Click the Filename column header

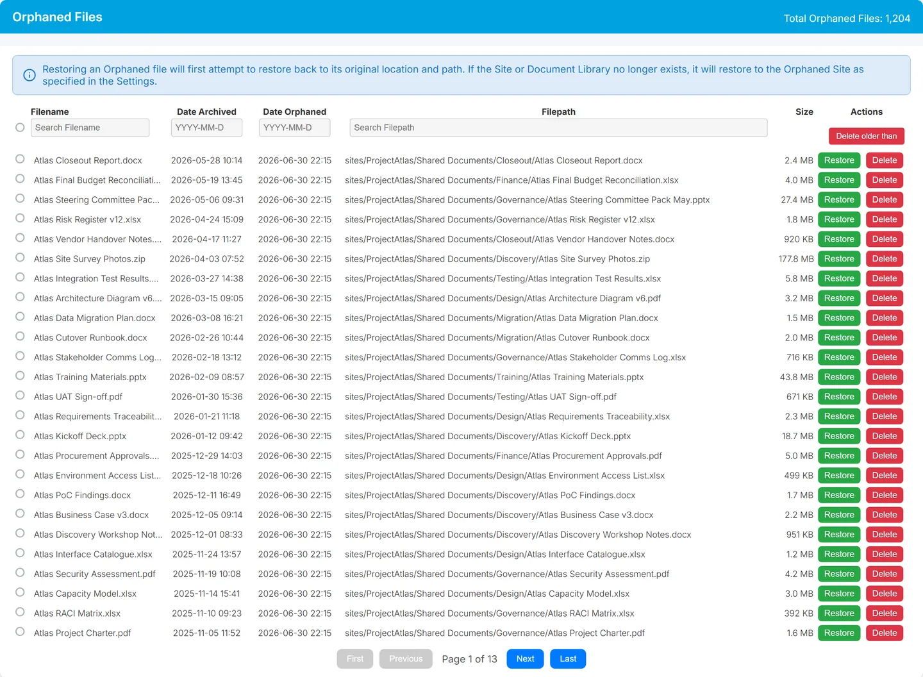click(x=50, y=112)
